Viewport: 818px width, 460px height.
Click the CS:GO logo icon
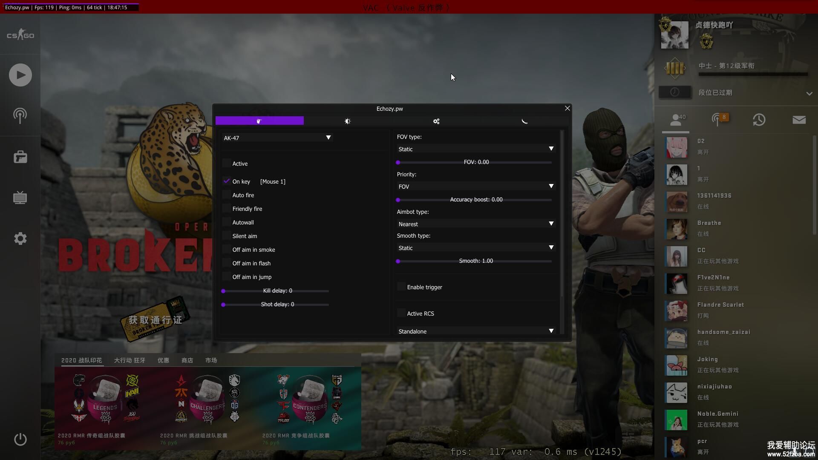(20, 35)
